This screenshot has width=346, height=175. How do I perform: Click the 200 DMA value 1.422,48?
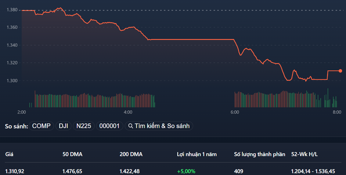tap(130, 171)
